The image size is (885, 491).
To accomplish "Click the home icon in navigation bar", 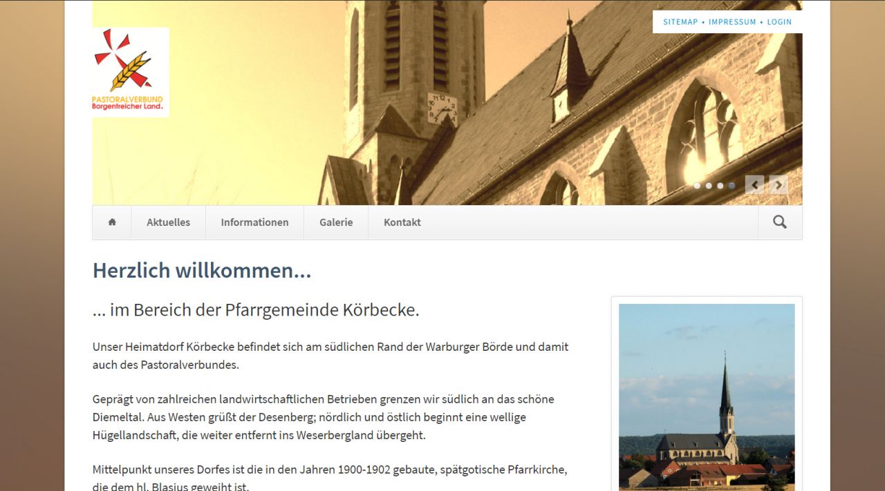I will pos(112,222).
